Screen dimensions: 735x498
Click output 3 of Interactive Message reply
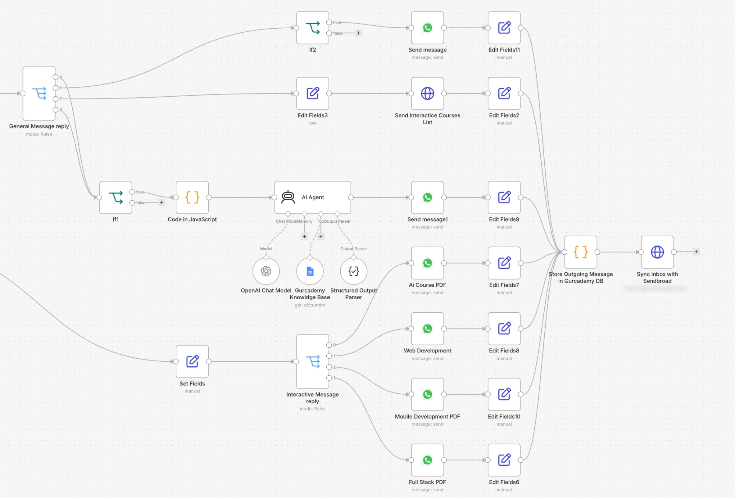coord(329,378)
